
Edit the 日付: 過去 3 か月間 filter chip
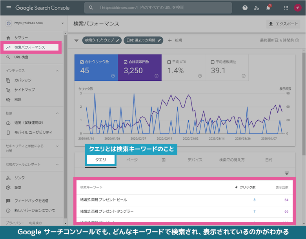144,40
